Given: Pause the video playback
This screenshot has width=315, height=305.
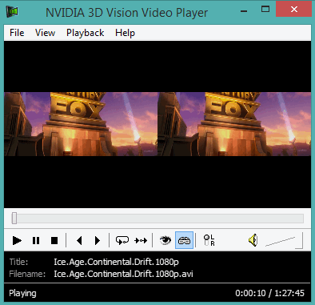Looking at the screenshot, I should coord(36,240).
